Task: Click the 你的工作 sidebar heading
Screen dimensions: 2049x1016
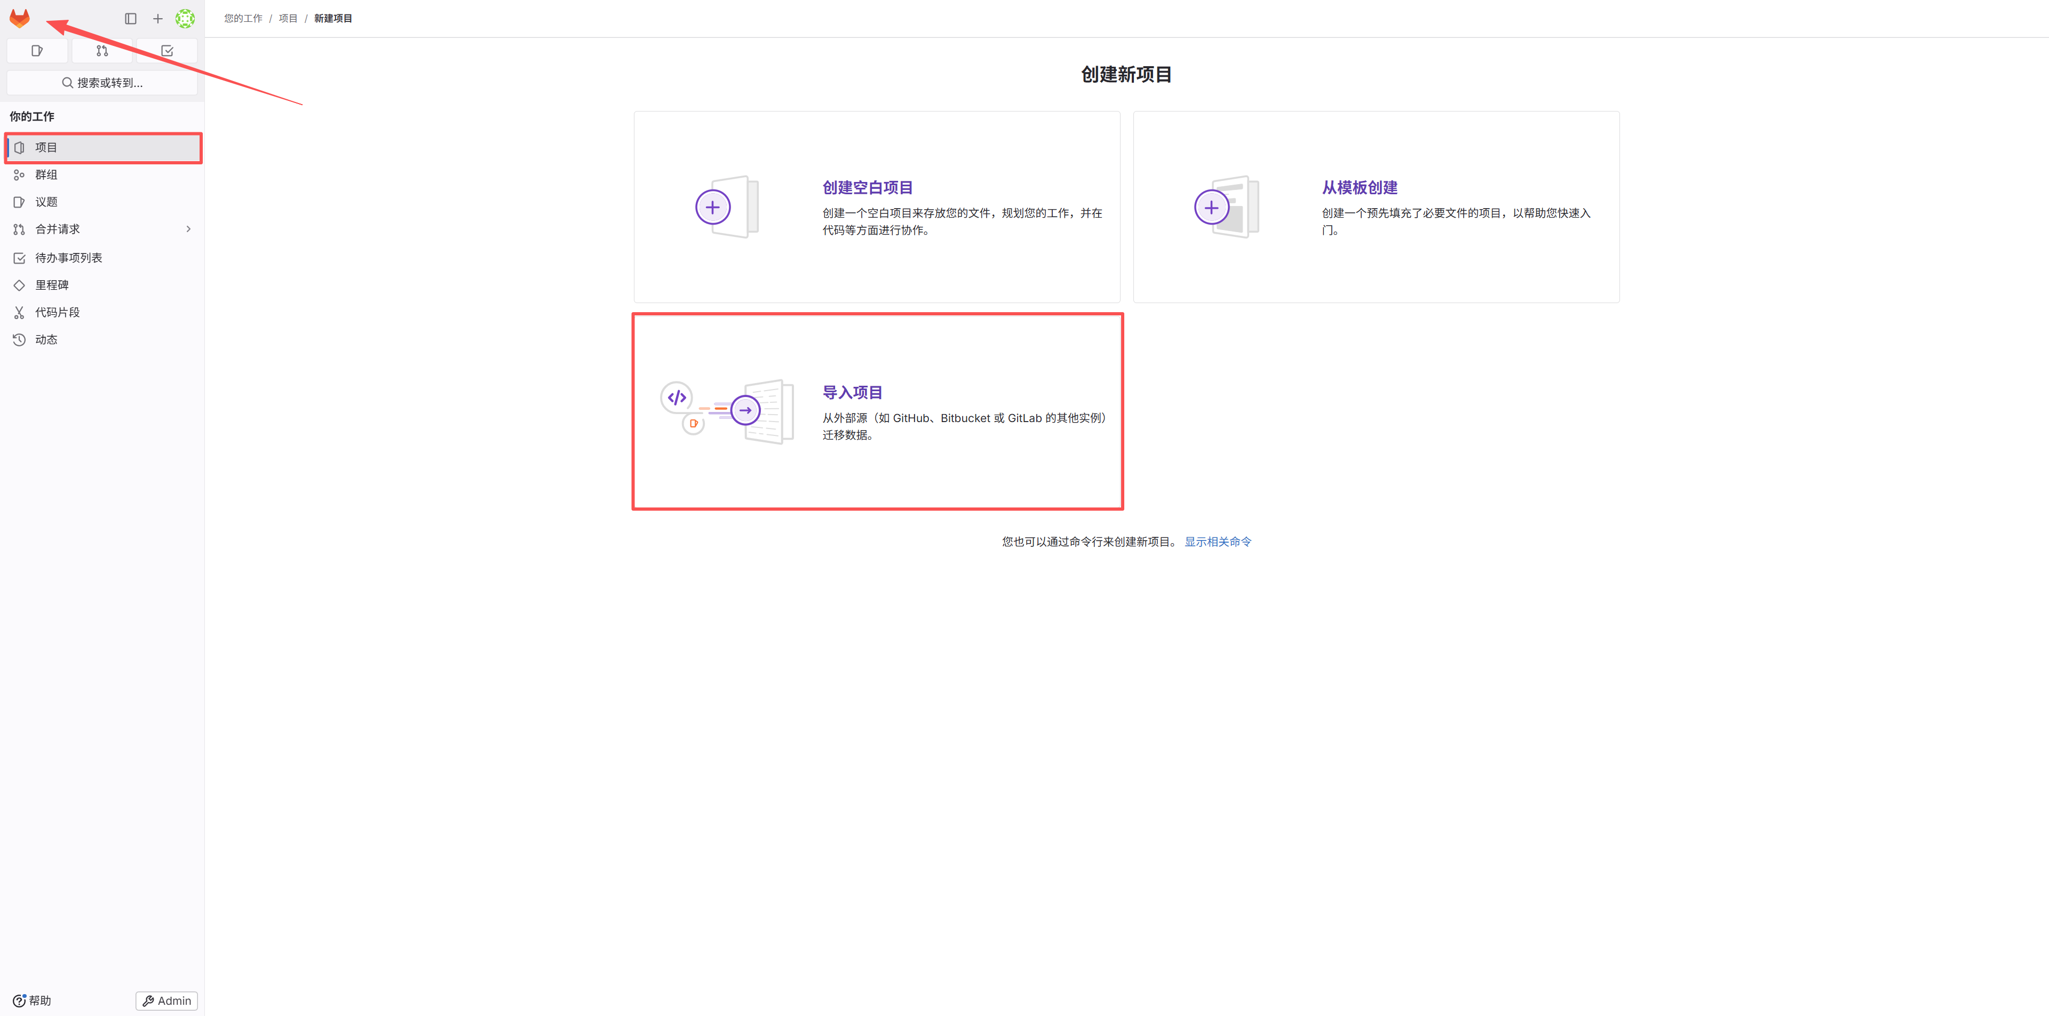Action: 32,116
